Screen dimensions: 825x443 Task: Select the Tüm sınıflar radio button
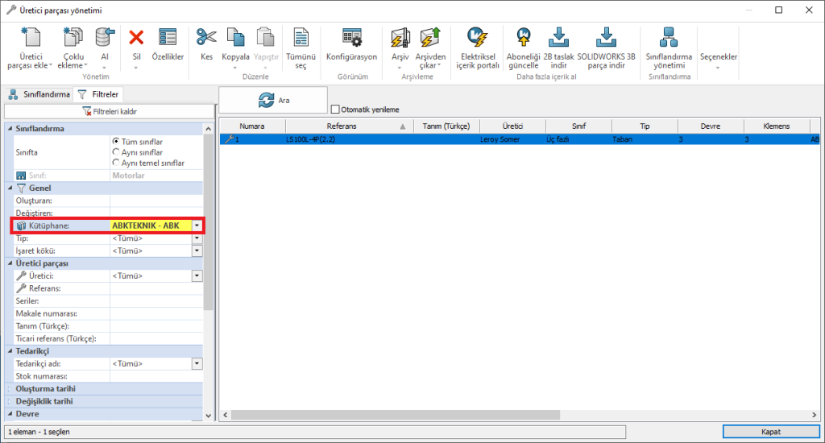[116, 141]
